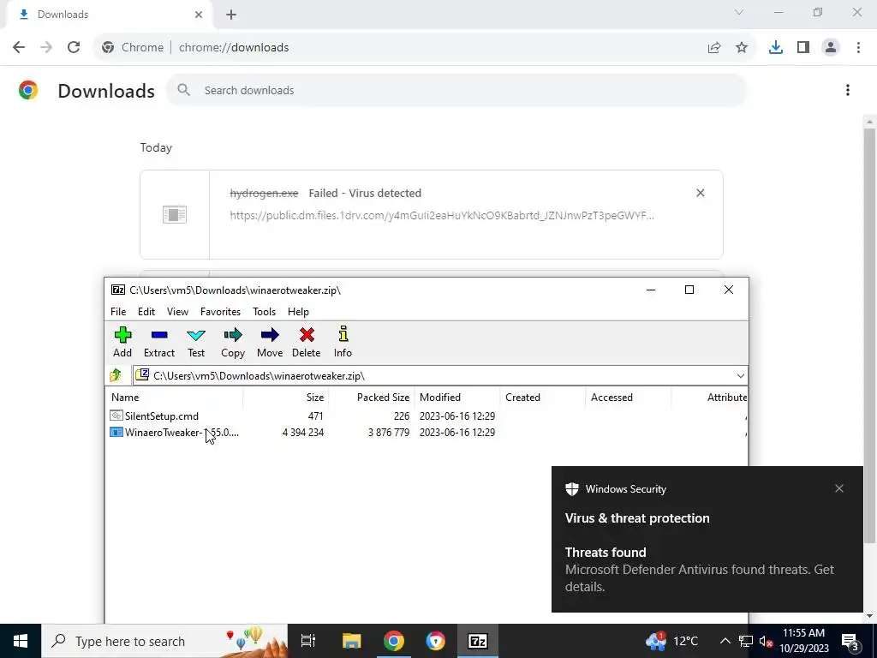Screen dimensions: 877x658
Task: Open Chrome main three-dot menu
Action: tap(858, 48)
